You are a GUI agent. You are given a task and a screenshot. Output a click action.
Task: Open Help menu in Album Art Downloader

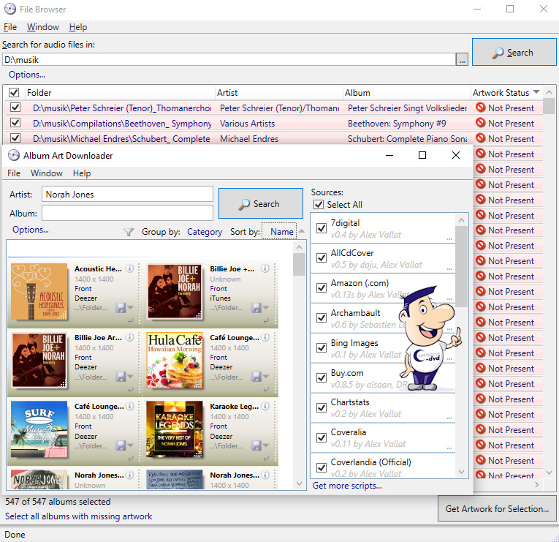point(82,173)
